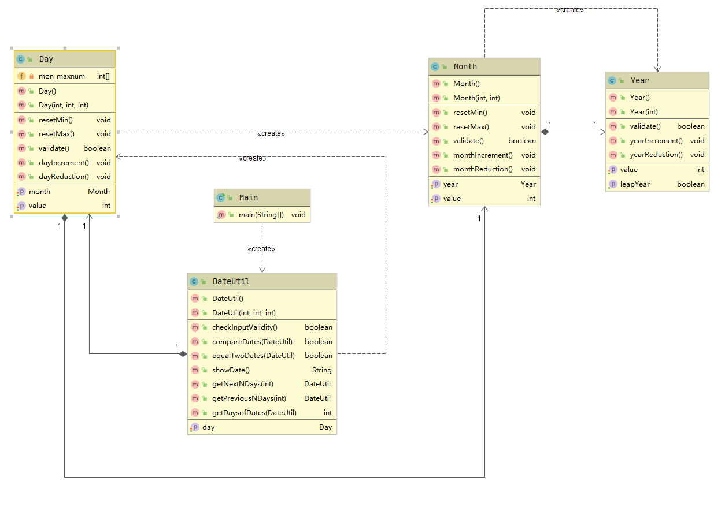Select the Year class header

tap(657, 80)
